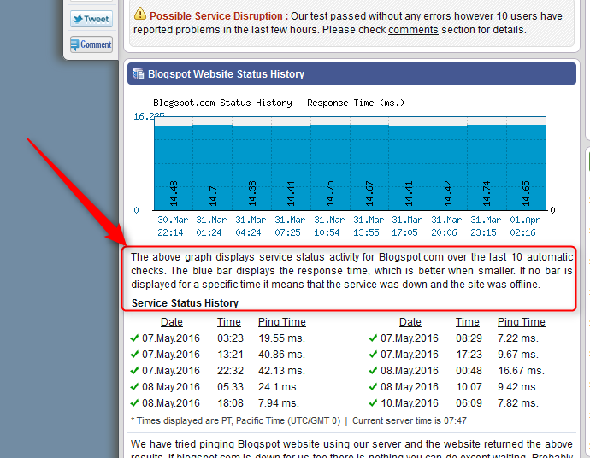
Task: Click the 10.May.2016 date entry
Action: coord(410,402)
